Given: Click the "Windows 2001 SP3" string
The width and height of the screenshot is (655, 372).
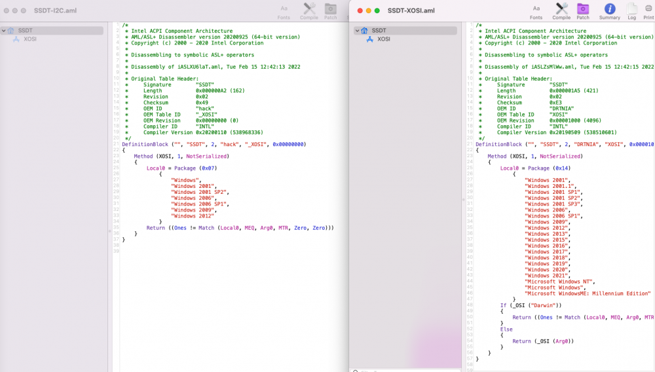Looking at the screenshot, I should coord(552,204).
